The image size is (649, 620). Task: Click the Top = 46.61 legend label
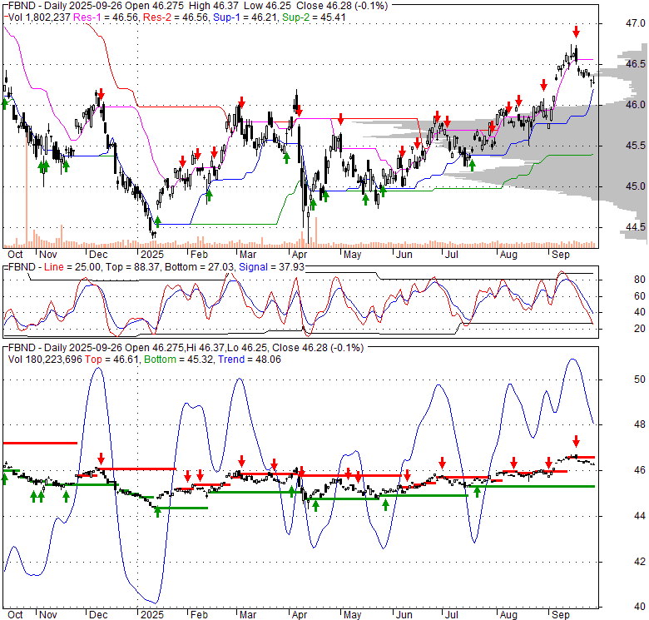coord(111,360)
